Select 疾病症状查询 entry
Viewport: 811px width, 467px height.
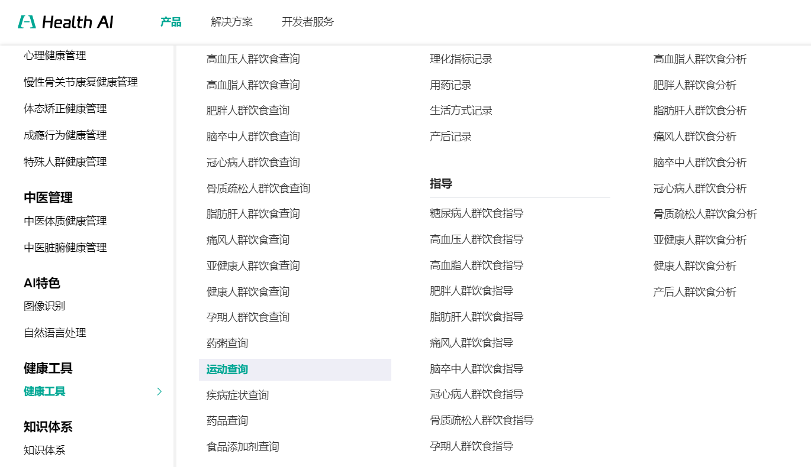pyautogui.click(x=237, y=395)
